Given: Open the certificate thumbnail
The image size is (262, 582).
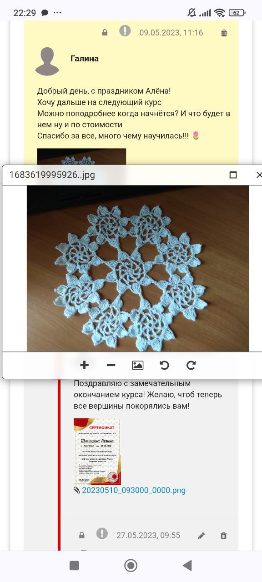Looking at the screenshot, I should pos(97,452).
